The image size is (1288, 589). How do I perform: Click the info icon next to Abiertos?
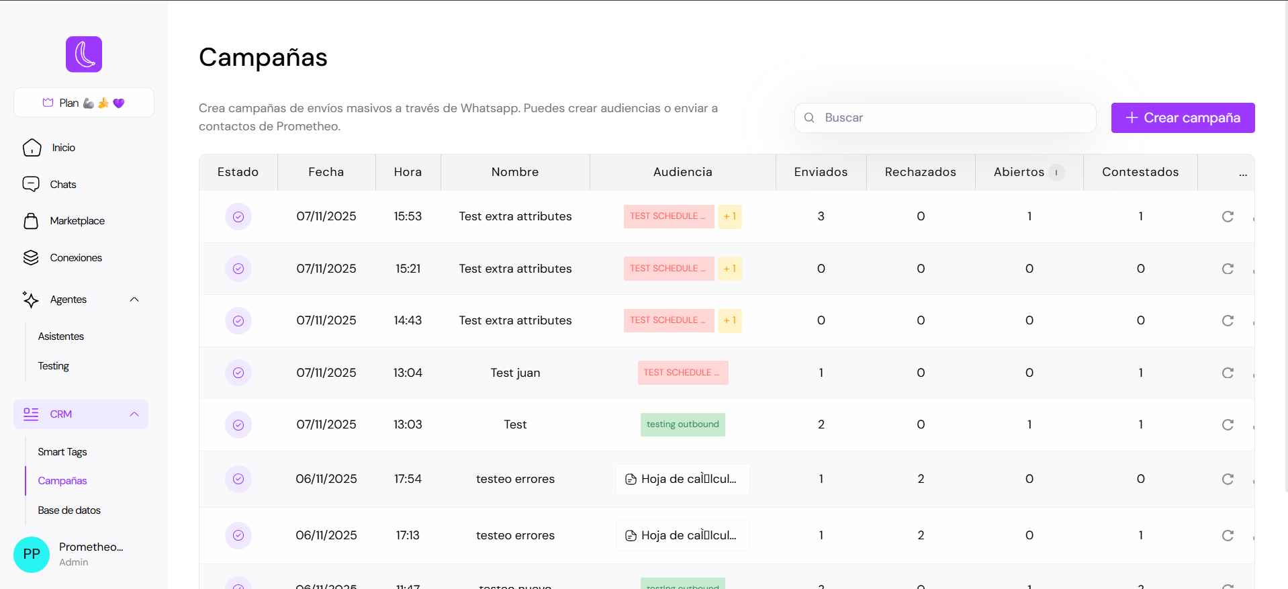click(x=1056, y=173)
